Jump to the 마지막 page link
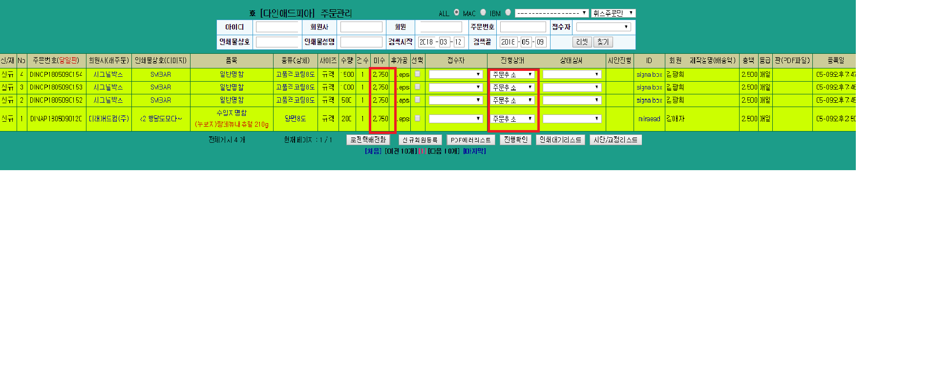This screenshot has height=376, width=933. click(474, 151)
